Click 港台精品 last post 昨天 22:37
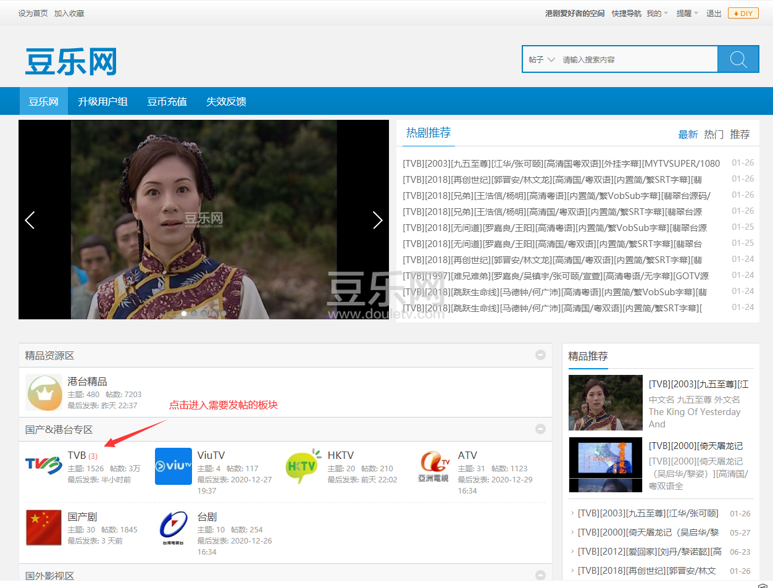 point(119,405)
